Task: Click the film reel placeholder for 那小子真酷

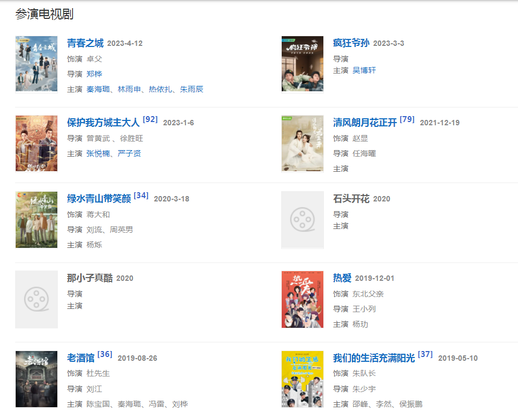Action: click(x=36, y=299)
